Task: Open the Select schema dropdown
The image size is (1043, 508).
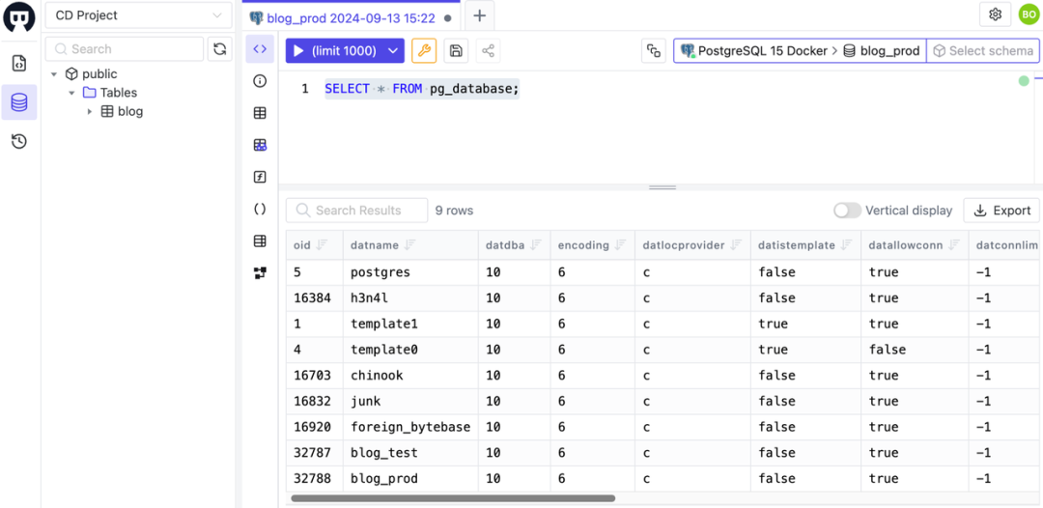Action: (984, 50)
